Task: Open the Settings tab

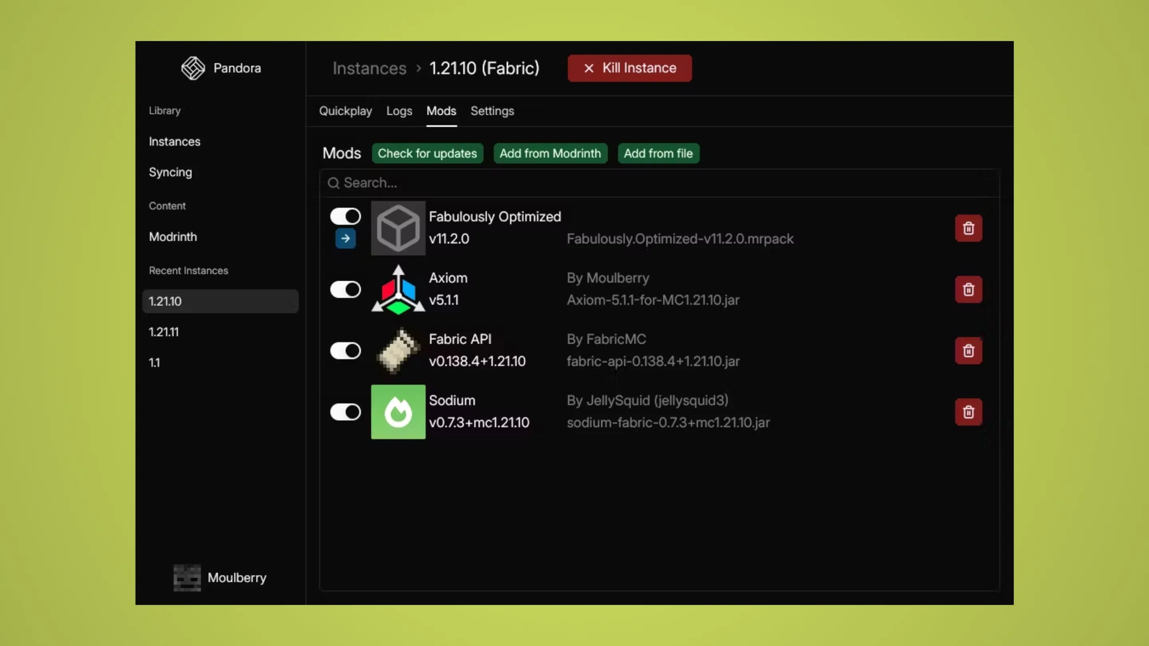Action: [492, 111]
